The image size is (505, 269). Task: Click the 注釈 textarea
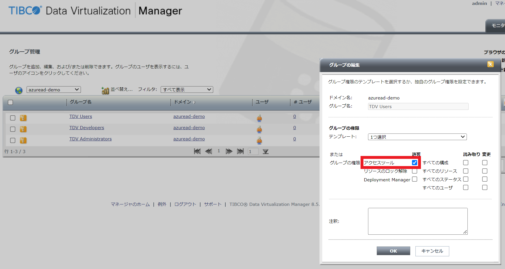pos(418,221)
